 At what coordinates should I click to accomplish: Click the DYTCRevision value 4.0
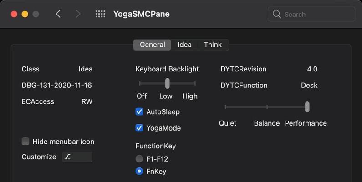coord(312,69)
